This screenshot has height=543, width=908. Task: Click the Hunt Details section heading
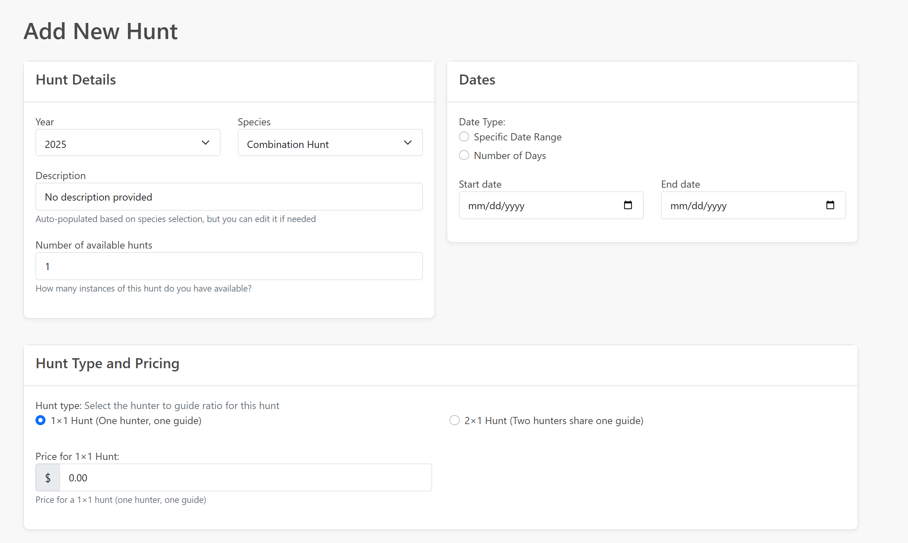(76, 80)
